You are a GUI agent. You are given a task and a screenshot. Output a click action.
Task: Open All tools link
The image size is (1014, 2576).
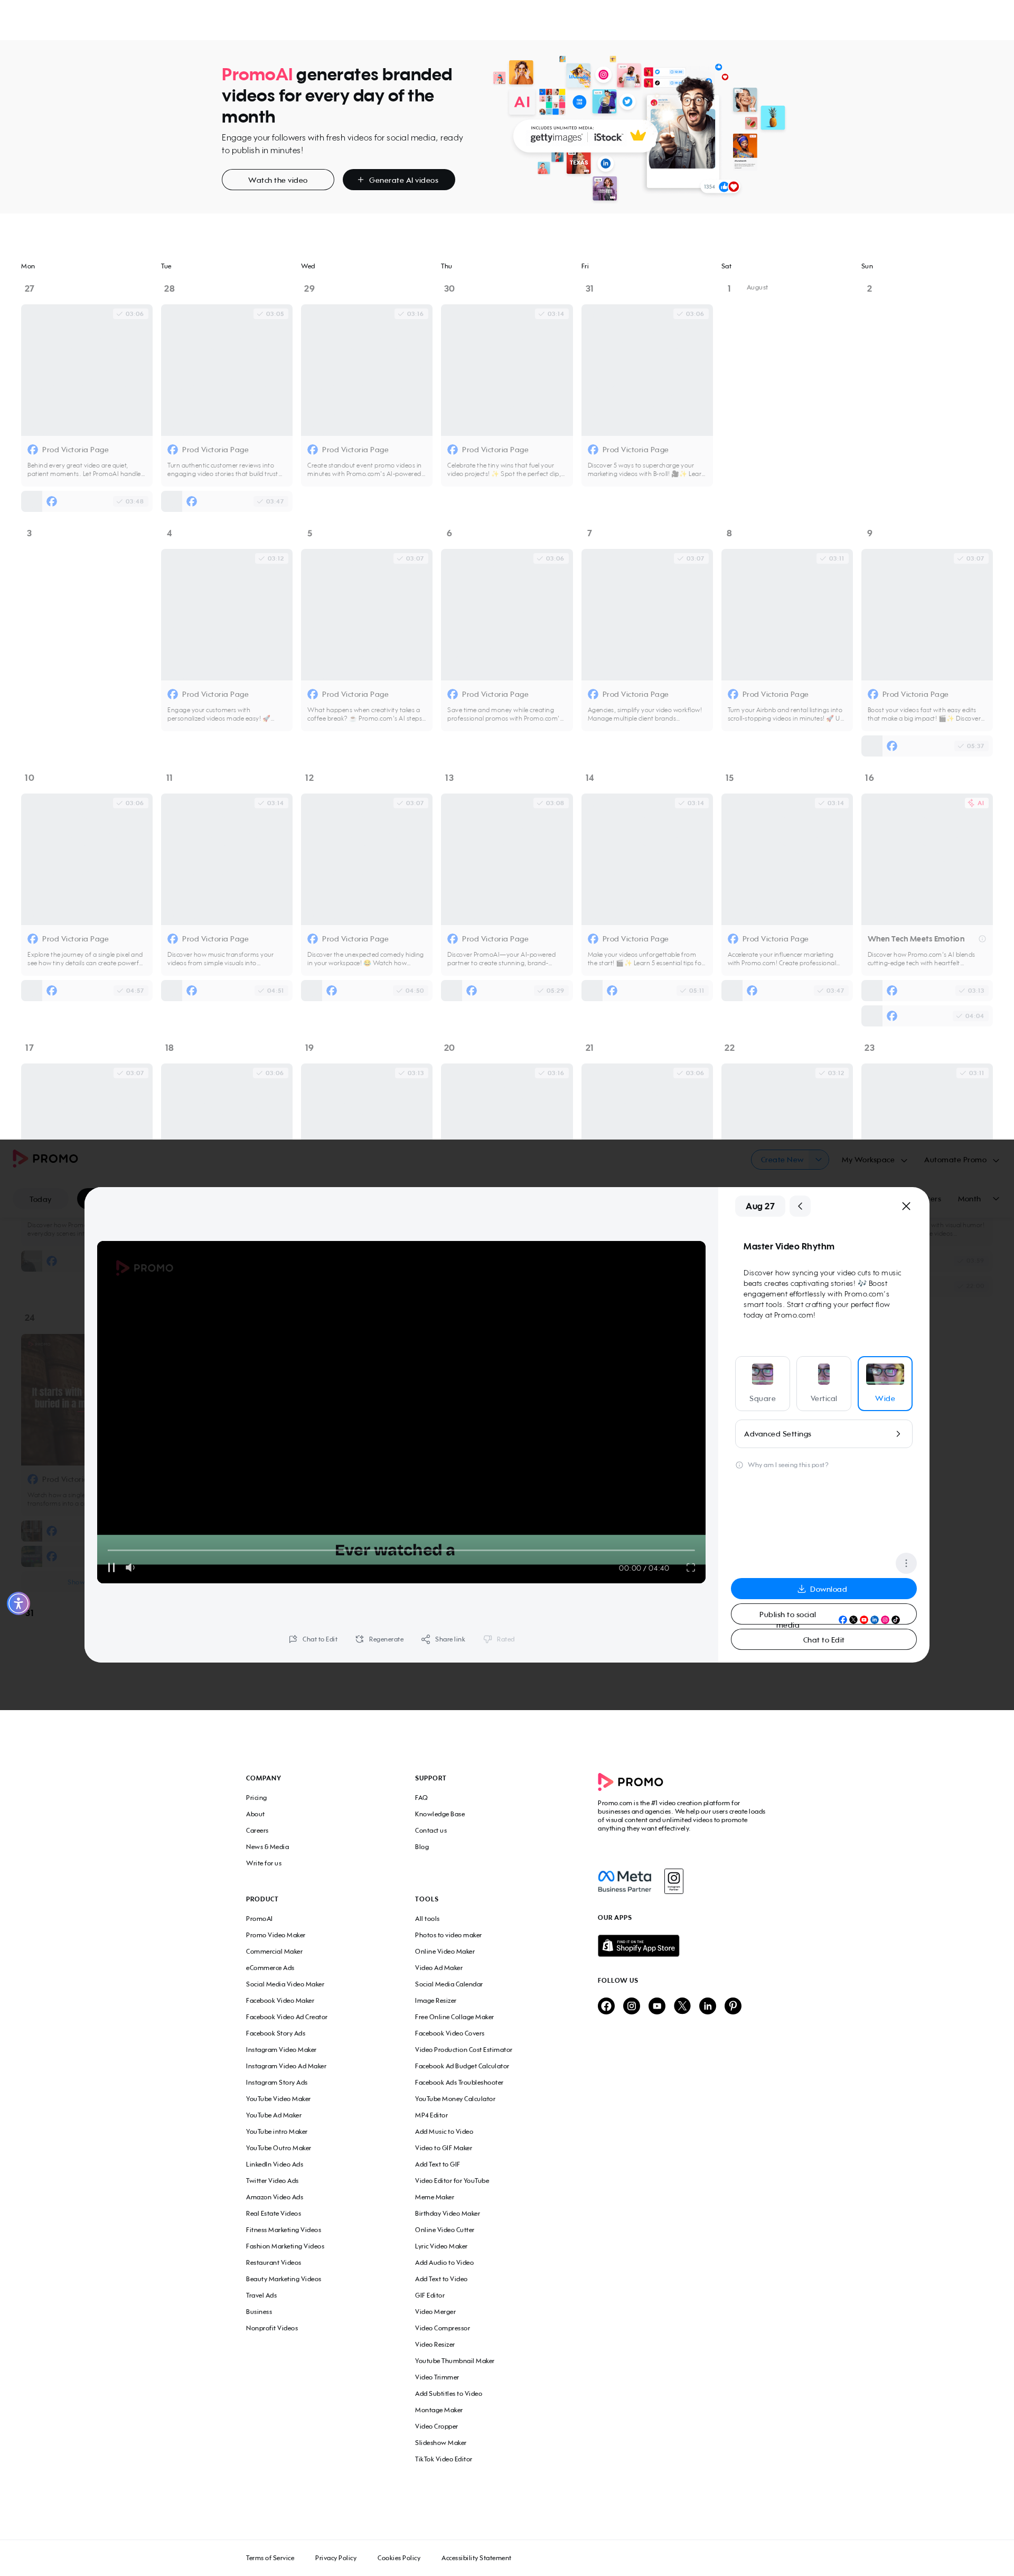point(427,1919)
